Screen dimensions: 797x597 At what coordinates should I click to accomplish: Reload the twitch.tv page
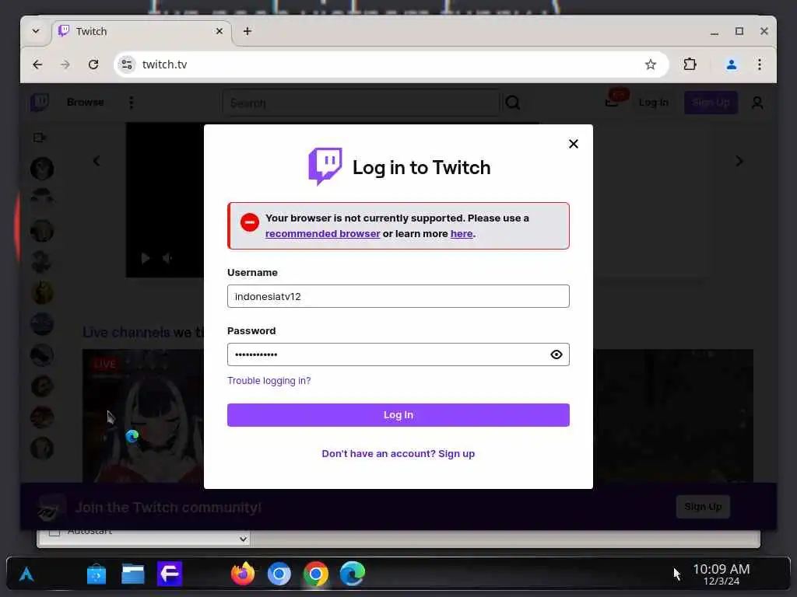pos(93,65)
